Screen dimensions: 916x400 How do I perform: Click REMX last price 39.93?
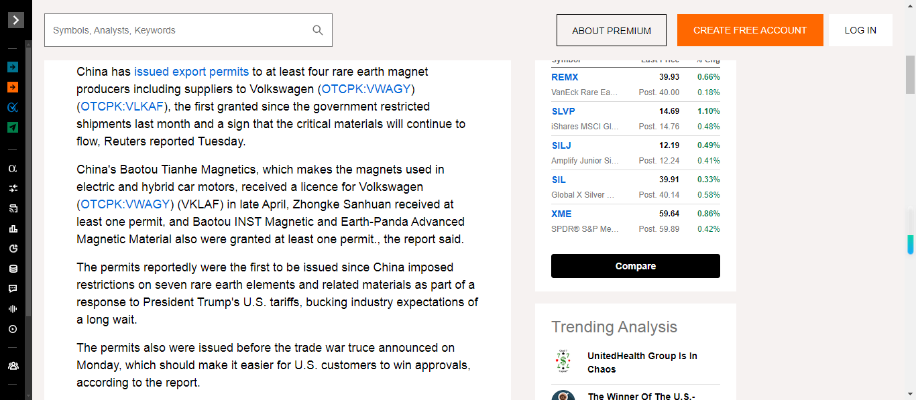669,77
